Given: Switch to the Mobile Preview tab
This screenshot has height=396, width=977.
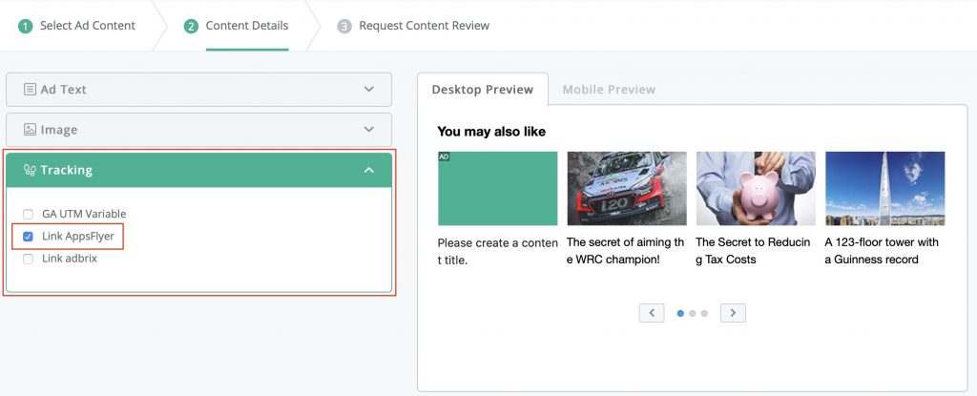Looking at the screenshot, I should [609, 89].
